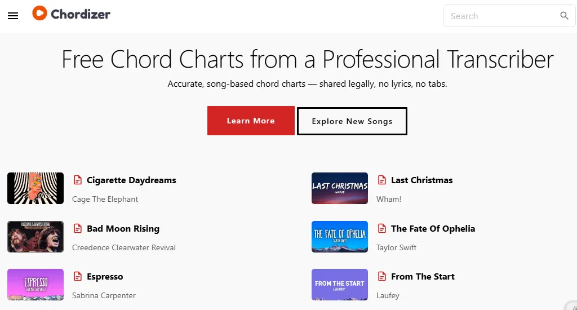Click the chord chart icon beside Cigarette Daydreams
Image resolution: width=577 pixels, height=310 pixels.
(78, 180)
